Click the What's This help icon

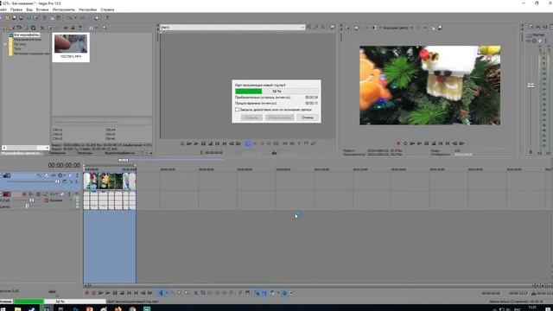click(106, 17)
